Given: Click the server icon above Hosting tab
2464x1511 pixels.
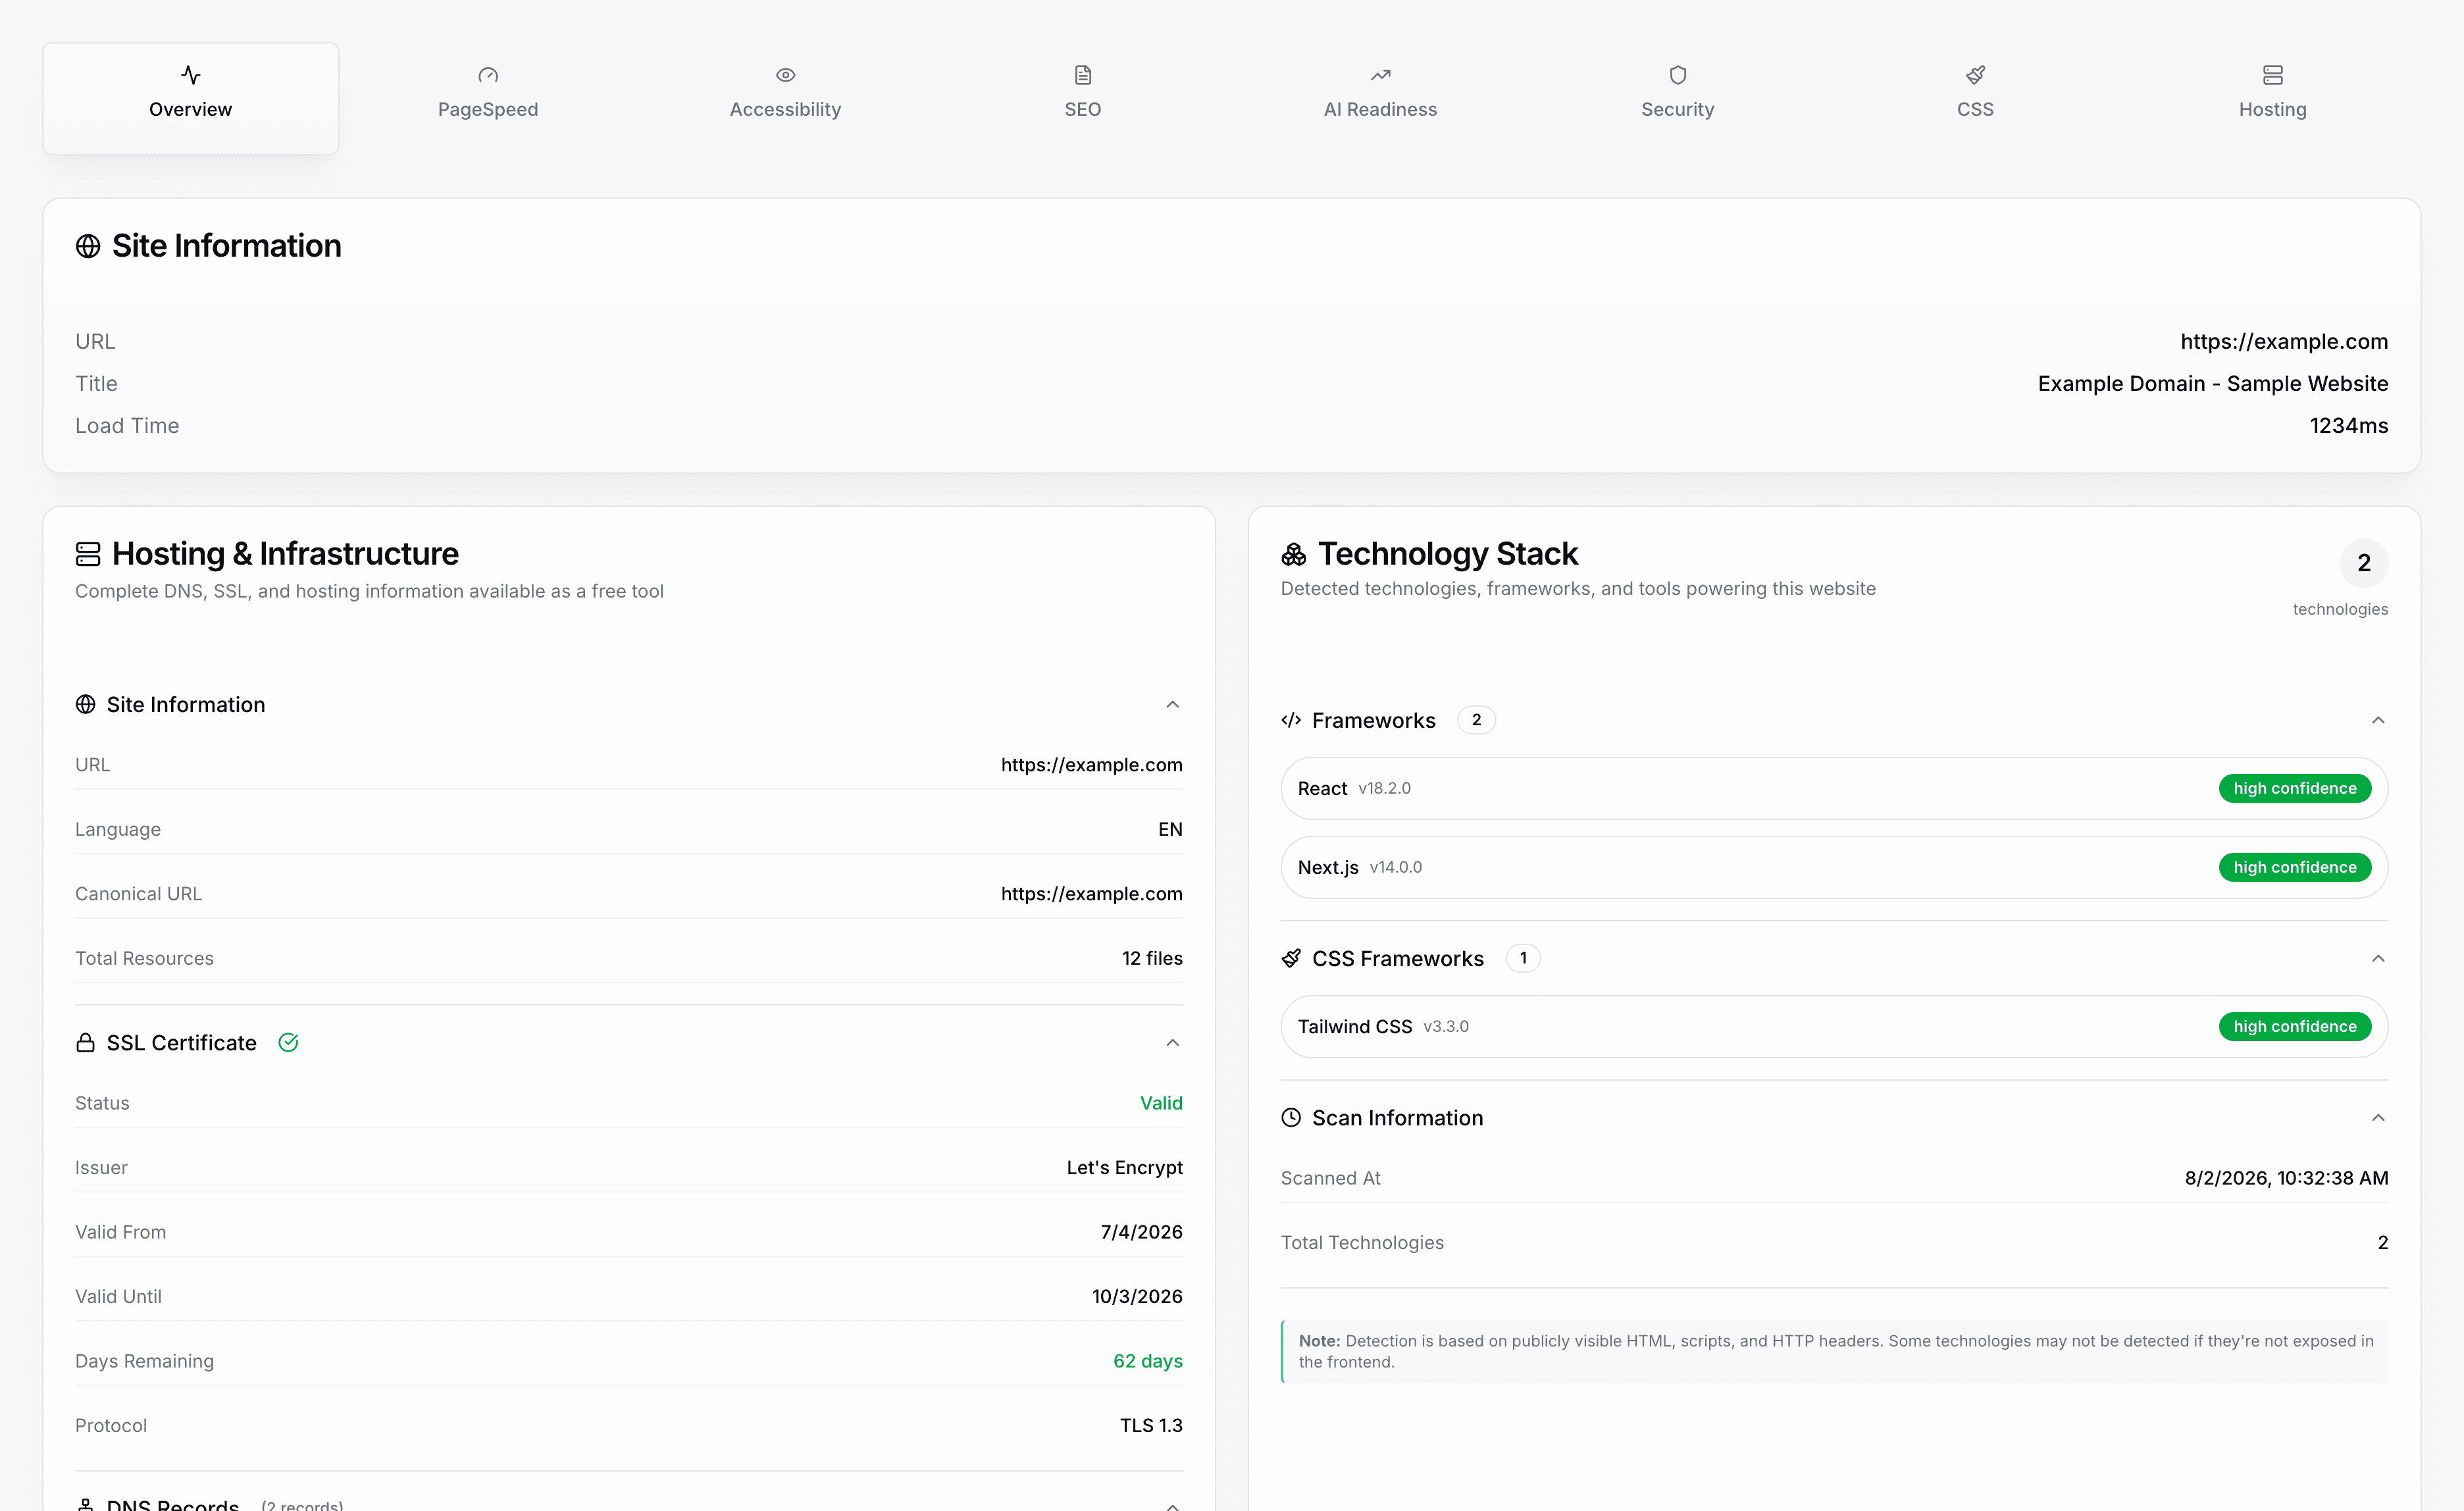Looking at the screenshot, I should [x=2272, y=75].
